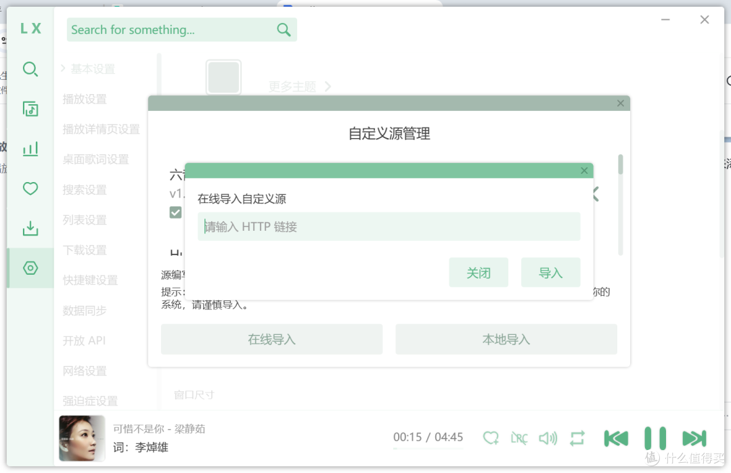Click the 请输入 HTTP 链接 input field

[x=389, y=227]
